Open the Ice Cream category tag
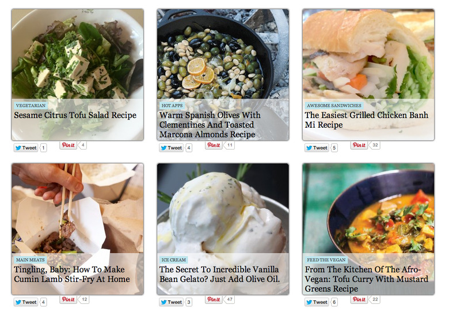This screenshot has height=313, width=449. tap(173, 260)
